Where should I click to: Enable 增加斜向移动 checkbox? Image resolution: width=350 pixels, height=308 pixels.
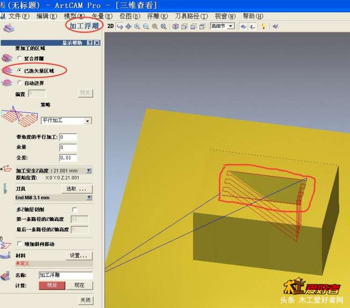20,244
